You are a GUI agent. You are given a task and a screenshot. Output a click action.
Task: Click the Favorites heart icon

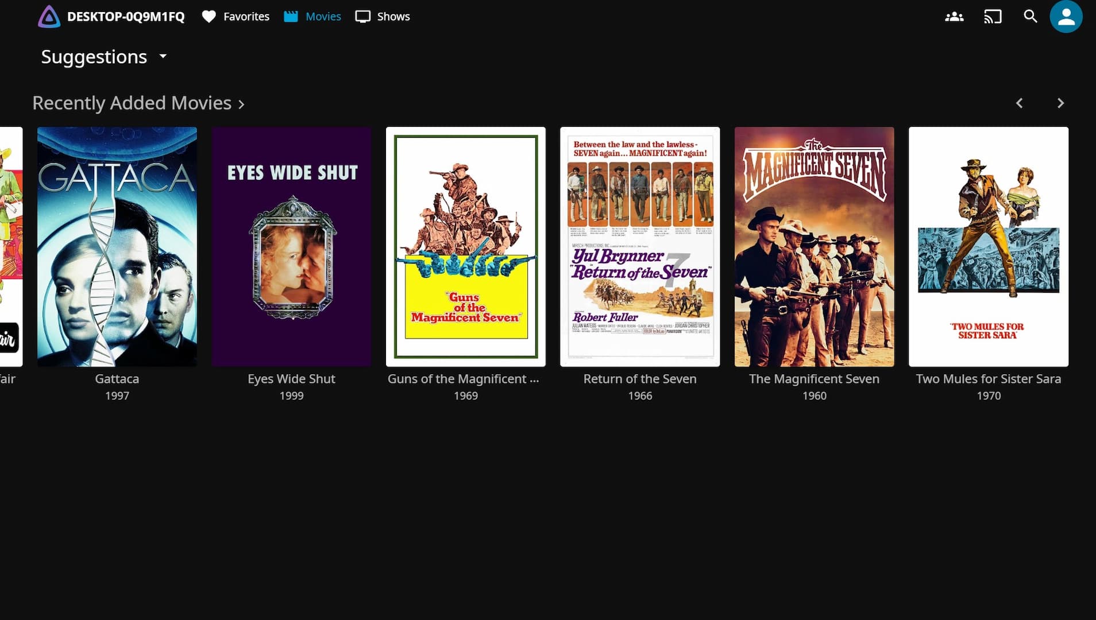(209, 17)
